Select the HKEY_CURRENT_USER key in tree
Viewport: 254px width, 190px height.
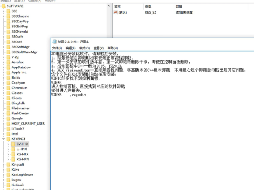tap(28, 123)
